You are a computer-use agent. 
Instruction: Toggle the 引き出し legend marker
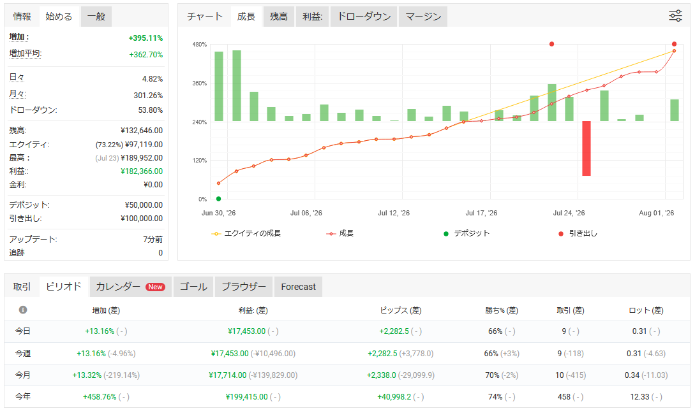578,233
